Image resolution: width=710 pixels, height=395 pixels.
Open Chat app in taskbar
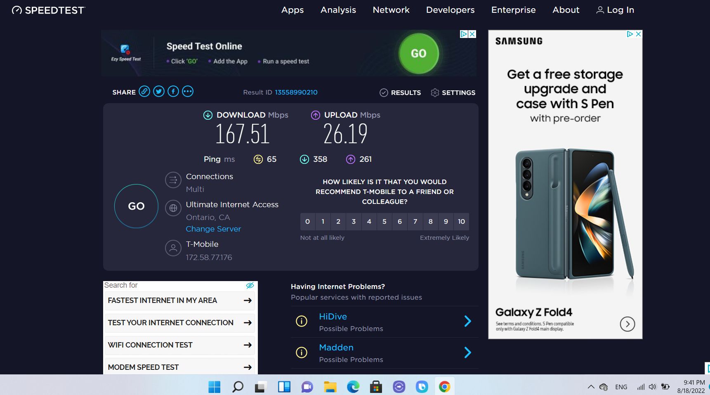307,387
